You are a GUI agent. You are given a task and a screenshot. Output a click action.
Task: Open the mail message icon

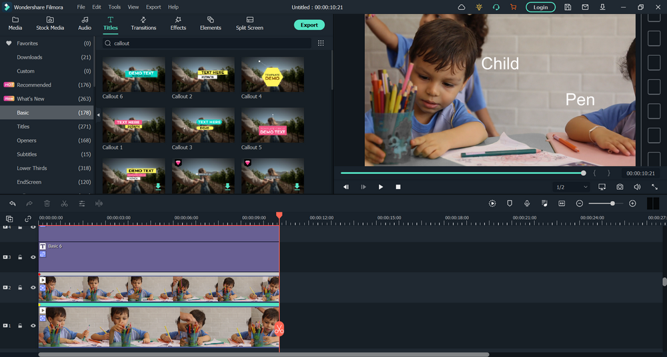[x=586, y=7]
